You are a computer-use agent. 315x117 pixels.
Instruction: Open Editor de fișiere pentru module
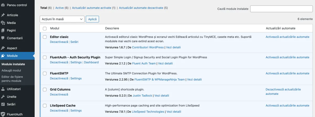[x=12, y=79]
